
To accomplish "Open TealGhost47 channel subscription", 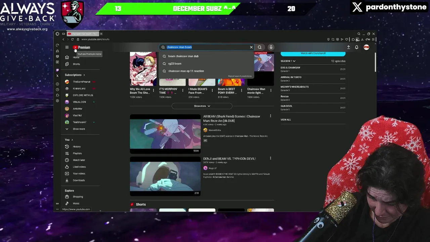I will 80,122.
